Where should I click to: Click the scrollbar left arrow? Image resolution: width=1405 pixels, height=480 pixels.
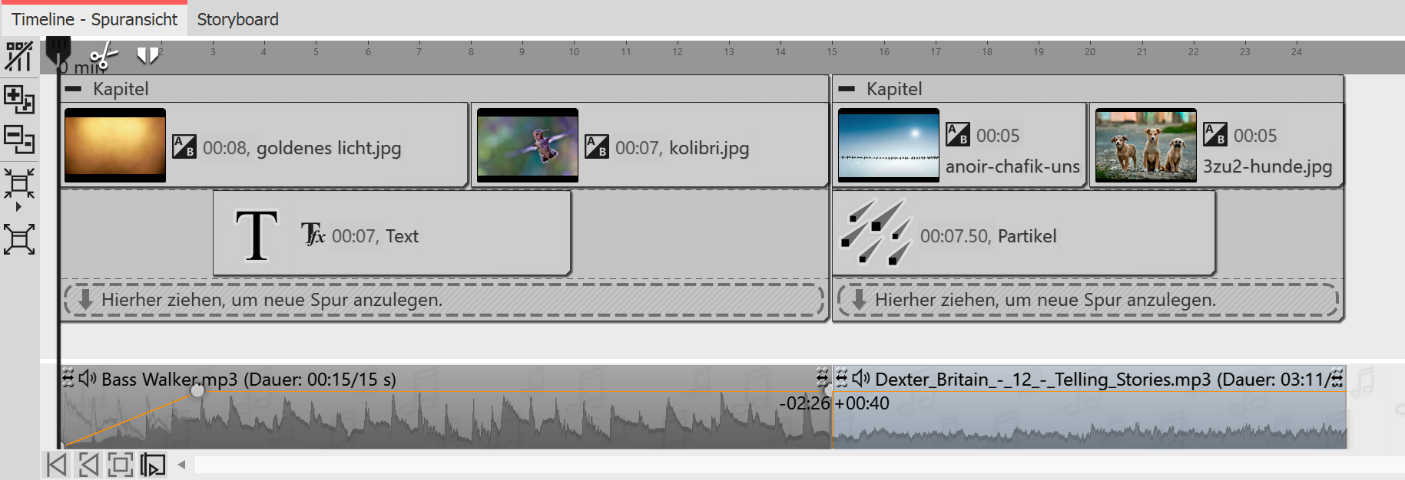pos(182,465)
